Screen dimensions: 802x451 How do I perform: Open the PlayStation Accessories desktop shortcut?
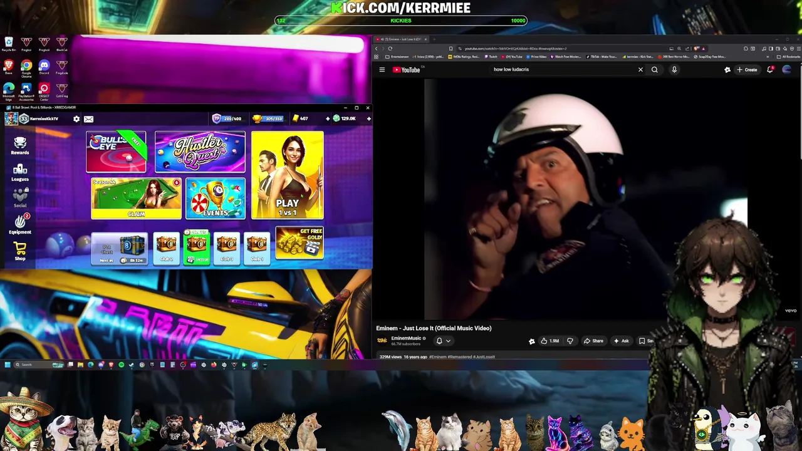[26, 91]
